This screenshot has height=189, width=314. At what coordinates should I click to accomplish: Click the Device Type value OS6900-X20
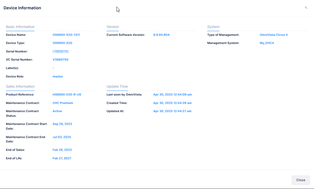coord(62,43)
